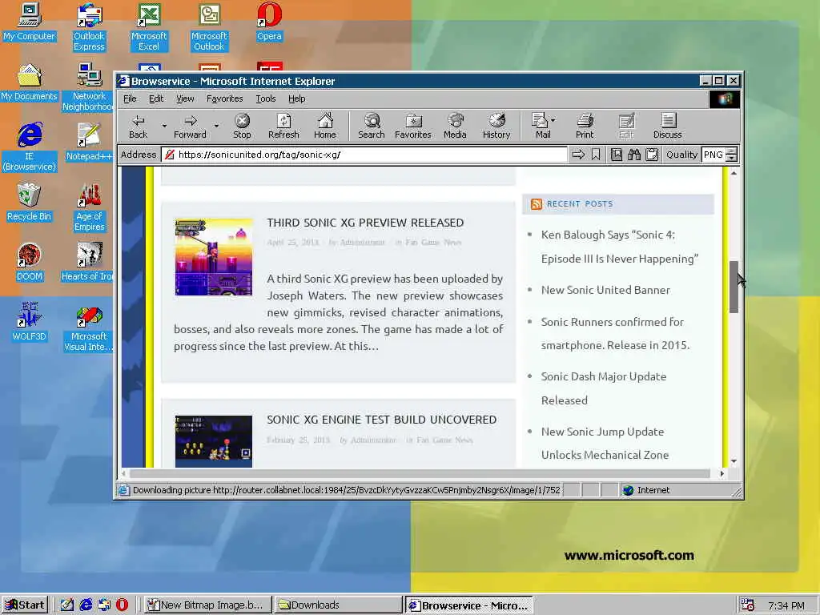Open Sonic Dash Major Update Released post

604,388
